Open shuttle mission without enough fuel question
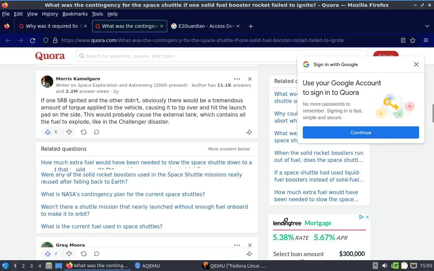434x271 pixels. point(144,210)
